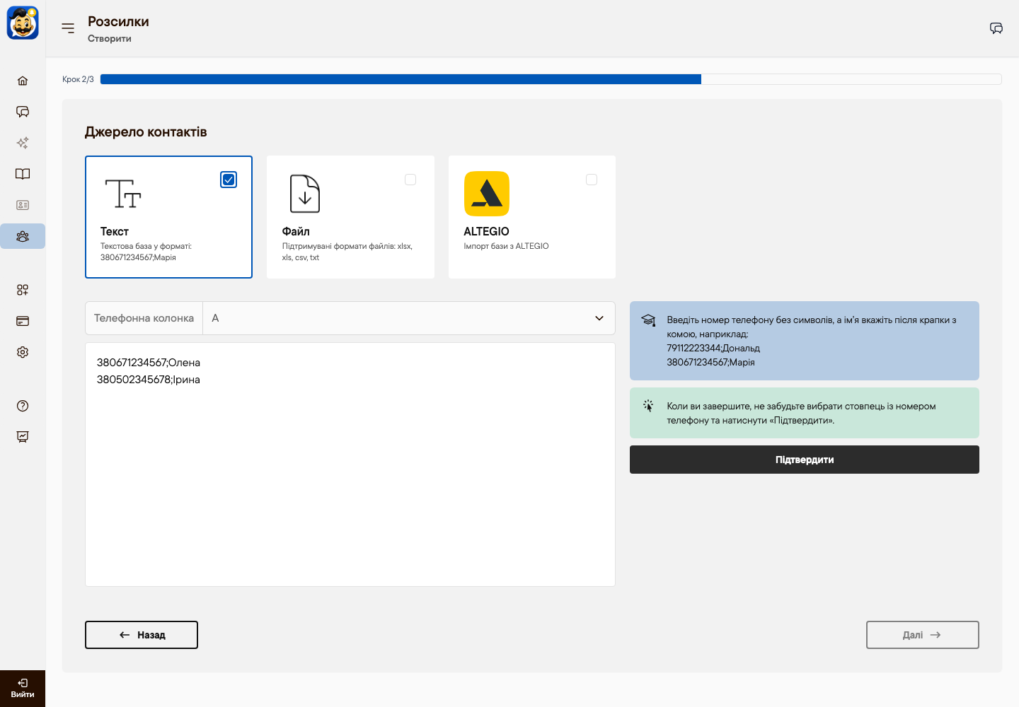
Task: Click the Далі button
Action: (x=923, y=635)
